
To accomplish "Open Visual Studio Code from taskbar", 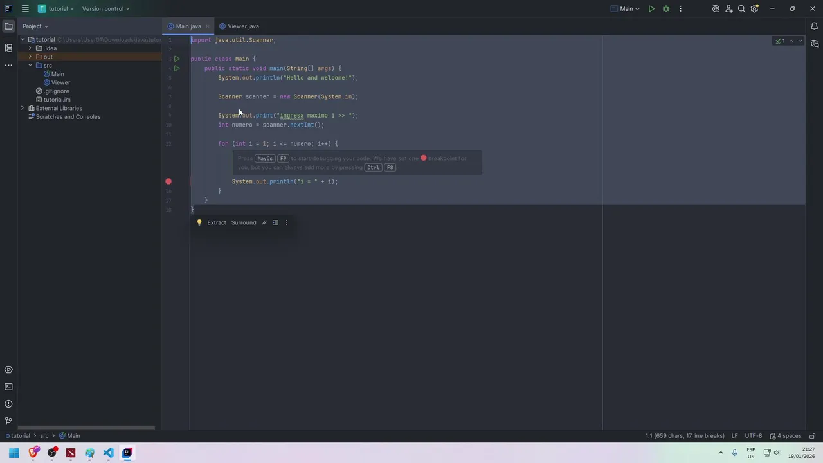I will point(108,453).
